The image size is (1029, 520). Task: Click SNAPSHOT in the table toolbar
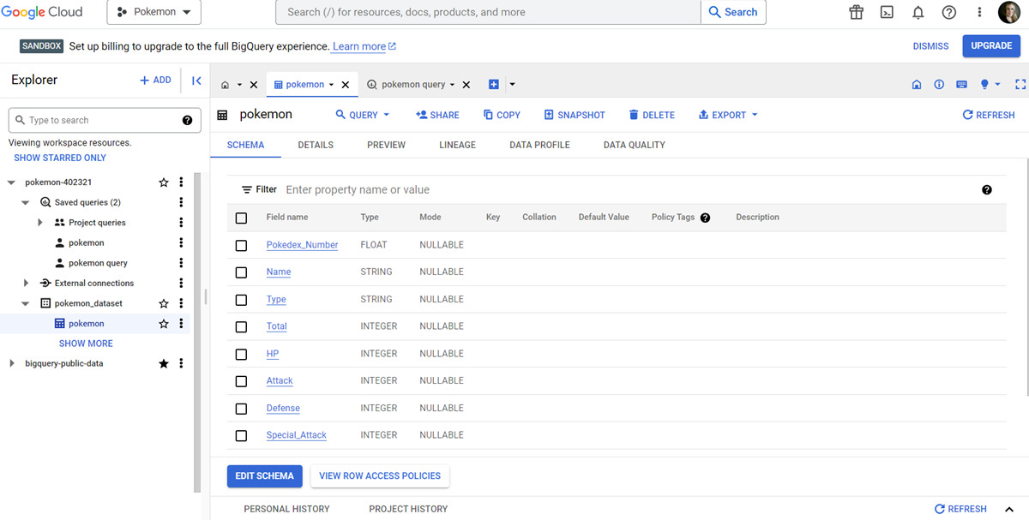[x=575, y=115]
